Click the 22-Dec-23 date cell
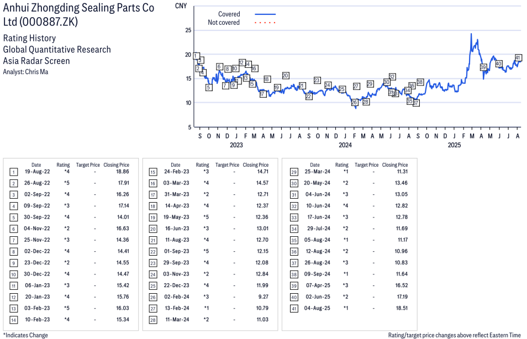 coord(176,285)
